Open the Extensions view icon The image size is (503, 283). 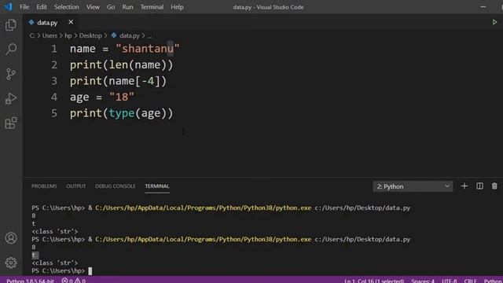(11, 123)
